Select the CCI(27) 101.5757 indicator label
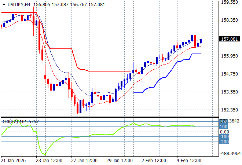The width and height of the screenshot is (242, 165). point(21,122)
